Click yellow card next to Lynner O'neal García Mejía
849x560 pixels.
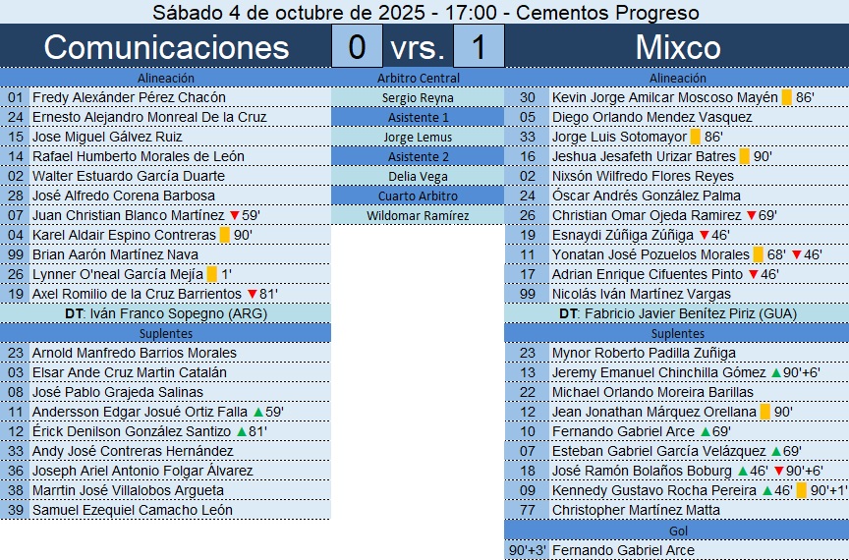pyautogui.click(x=211, y=274)
